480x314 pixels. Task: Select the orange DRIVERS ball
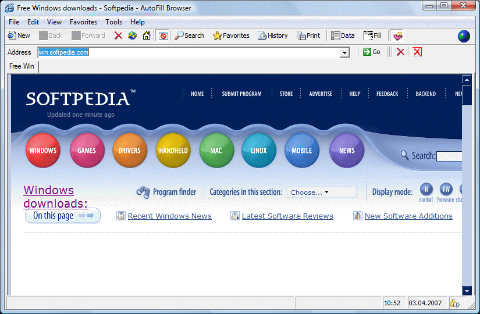130,150
